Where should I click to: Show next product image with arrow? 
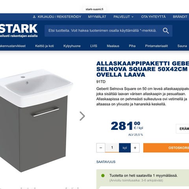click(x=82, y=116)
